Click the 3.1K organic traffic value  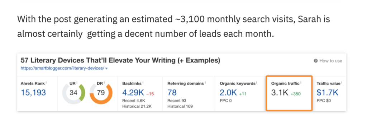(x=280, y=93)
